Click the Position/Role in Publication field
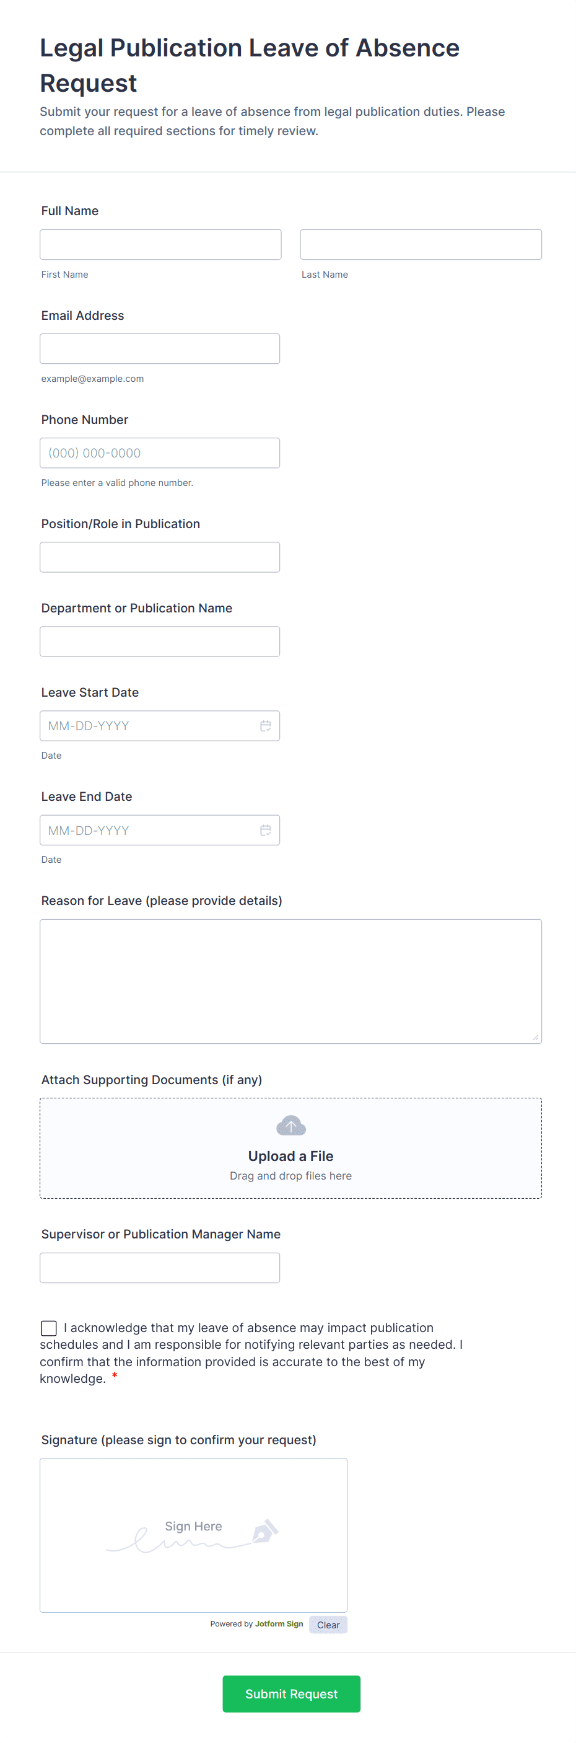The width and height of the screenshot is (576, 1743). tap(160, 557)
